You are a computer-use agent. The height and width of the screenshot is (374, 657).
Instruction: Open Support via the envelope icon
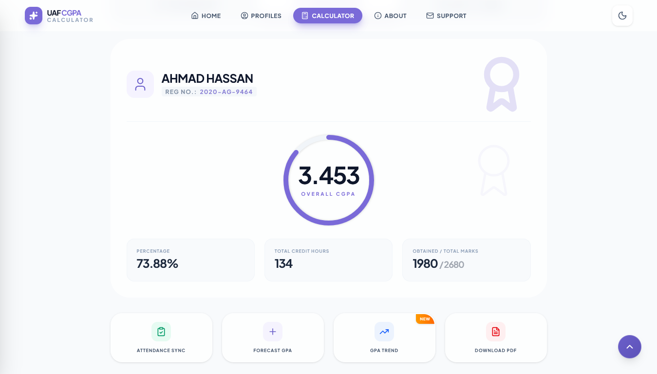click(430, 16)
